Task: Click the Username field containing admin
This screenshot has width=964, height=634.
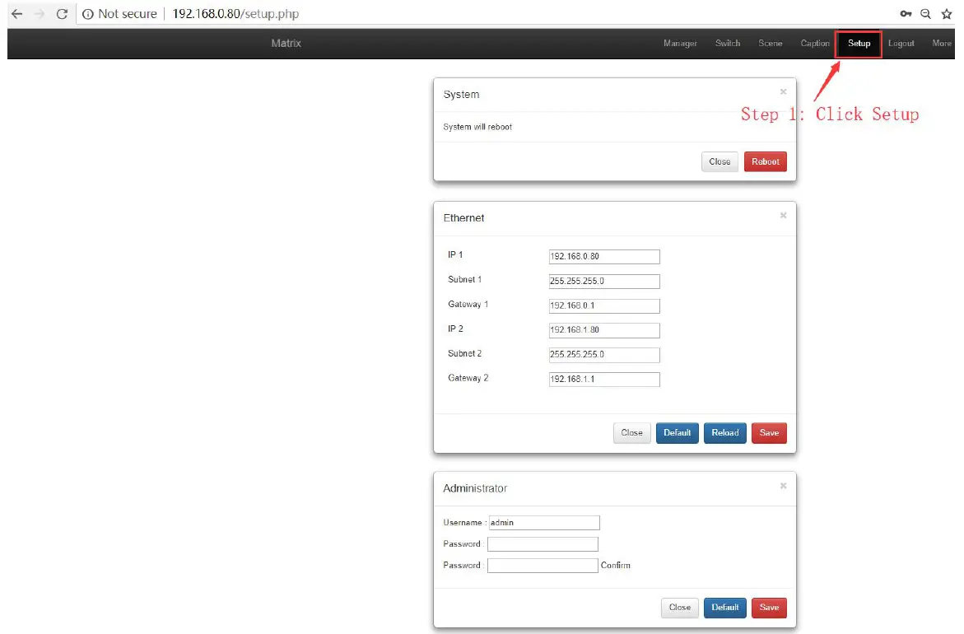Action: click(543, 523)
